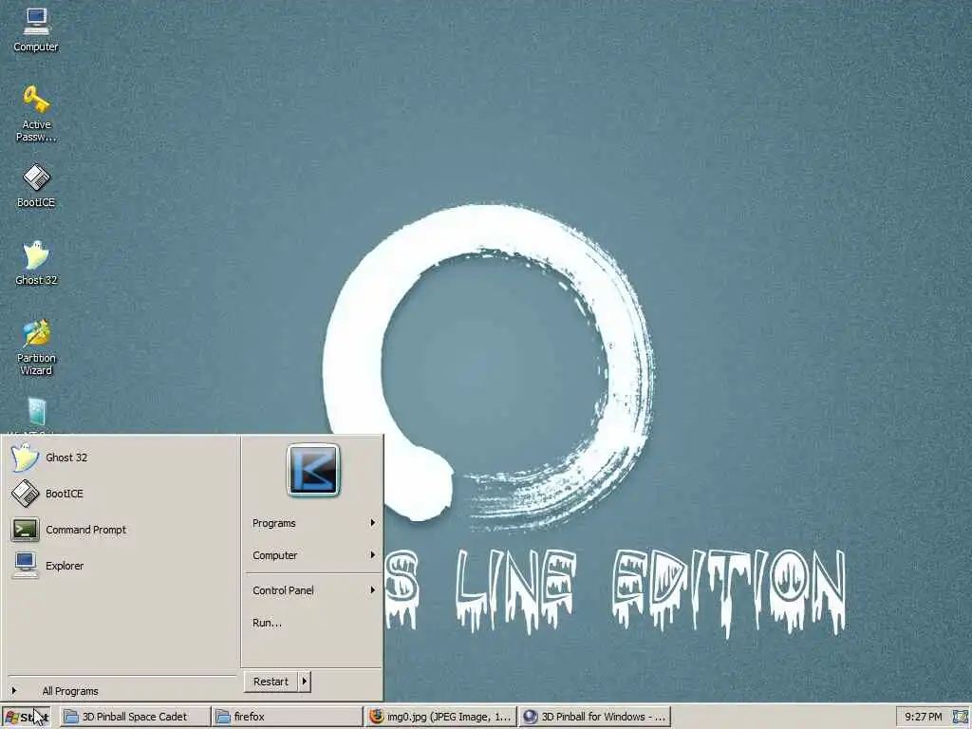Switch to the img0.jpg JPEG Image taskbar window
Image resolution: width=972 pixels, height=729 pixels.
point(440,717)
